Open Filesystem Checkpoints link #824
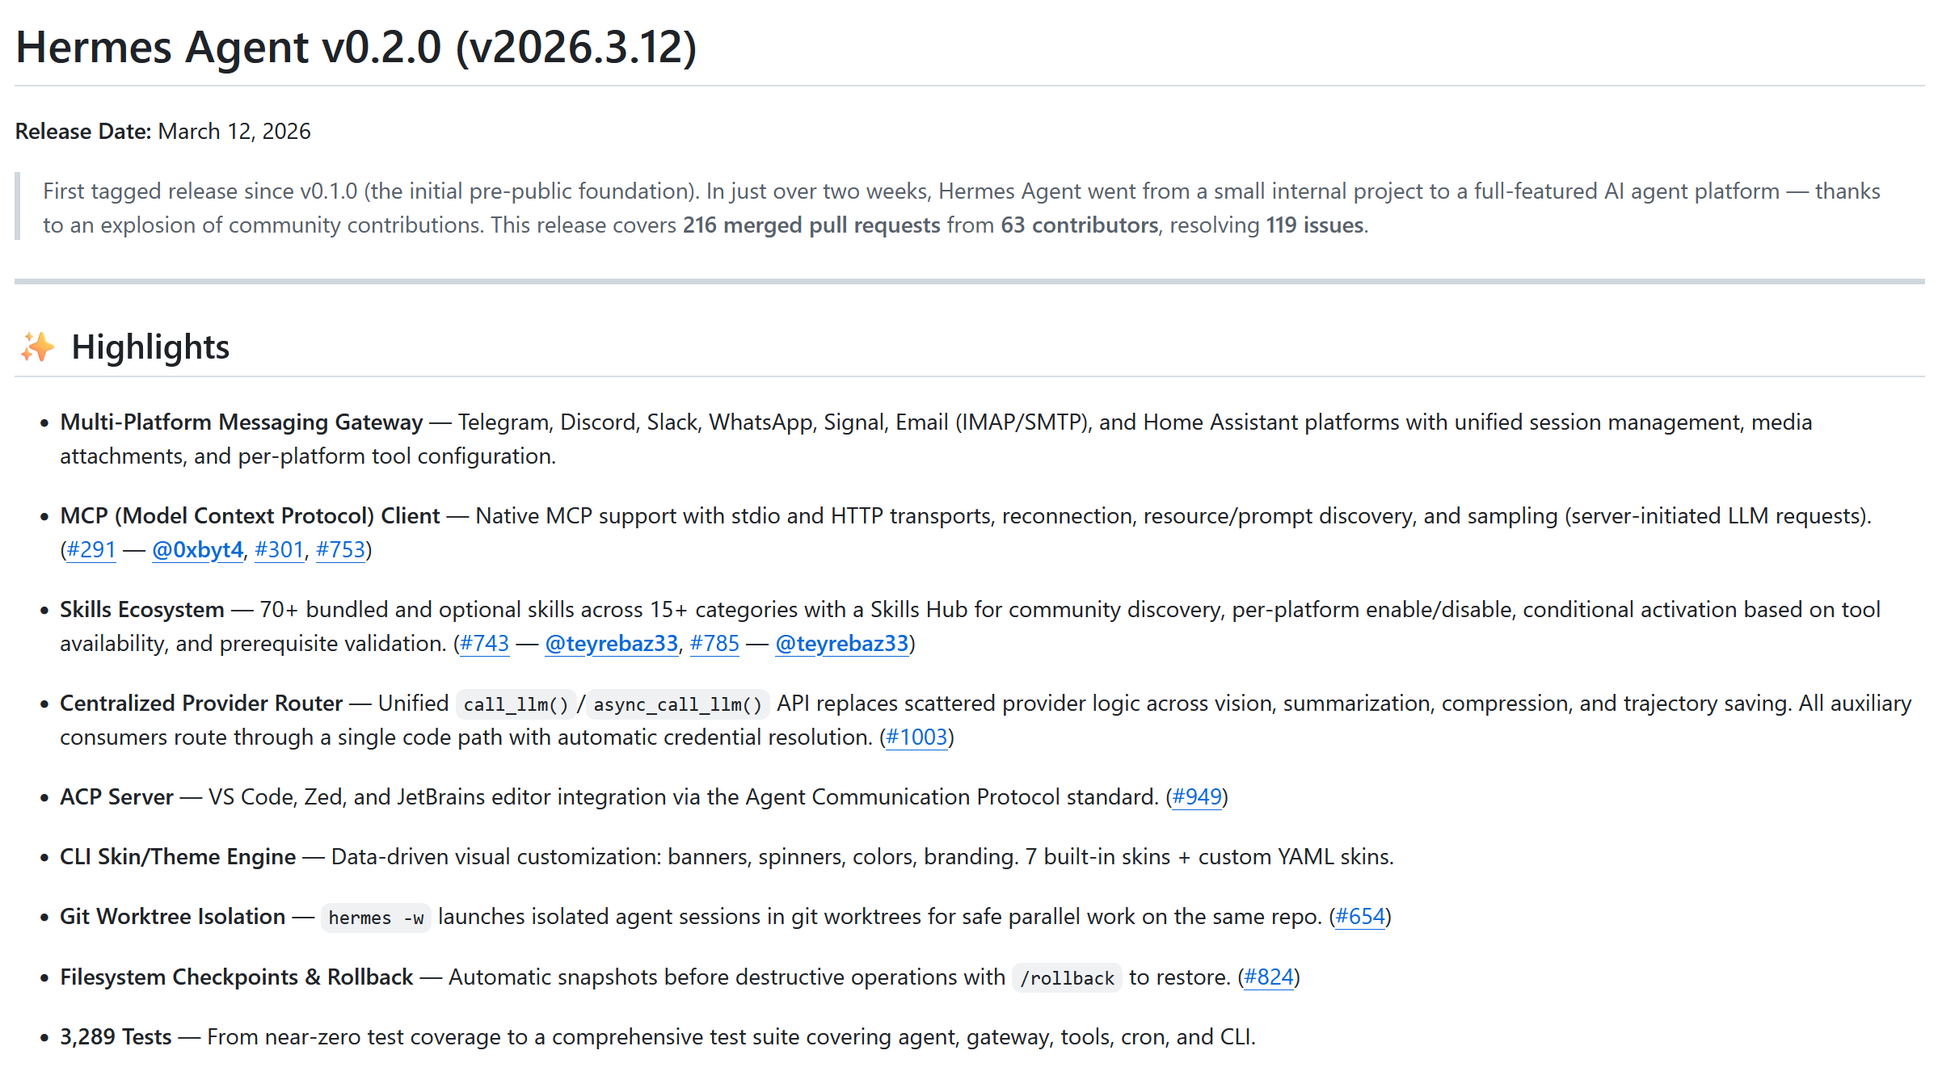 (x=1269, y=977)
